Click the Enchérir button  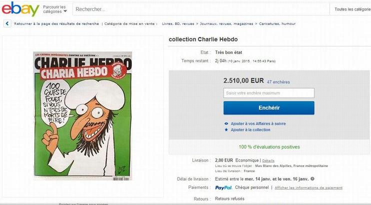pos(269,108)
